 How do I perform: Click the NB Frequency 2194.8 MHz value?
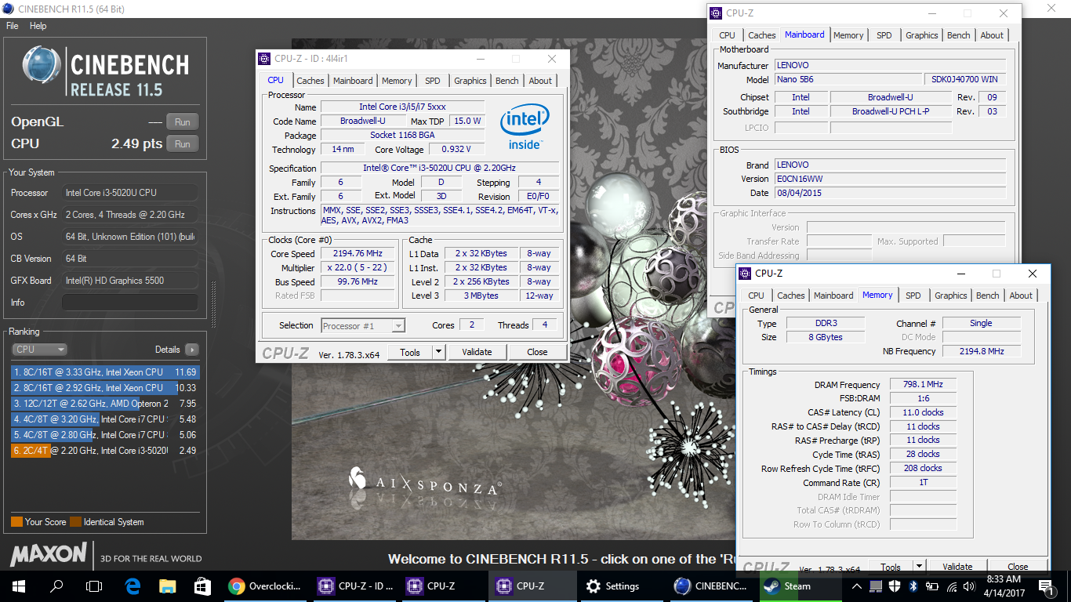click(982, 351)
